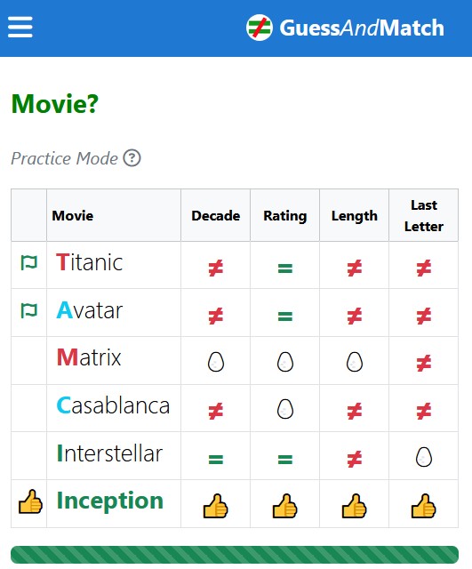
Task: Select the Interstellar movie name
Action: [109, 453]
